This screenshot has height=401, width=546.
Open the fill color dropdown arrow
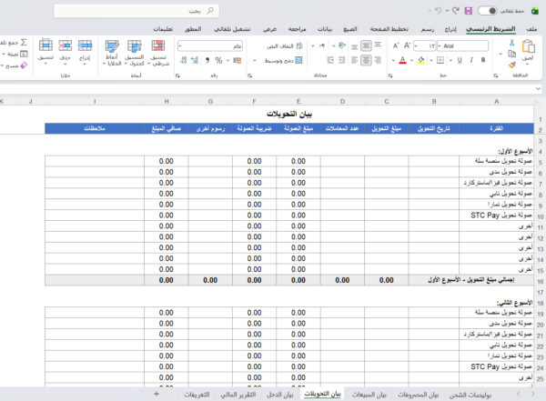pyautogui.click(x=411, y=61)
